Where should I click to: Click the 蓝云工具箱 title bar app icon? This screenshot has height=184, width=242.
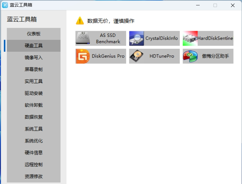pyautogui.click(x=5, y=5)
